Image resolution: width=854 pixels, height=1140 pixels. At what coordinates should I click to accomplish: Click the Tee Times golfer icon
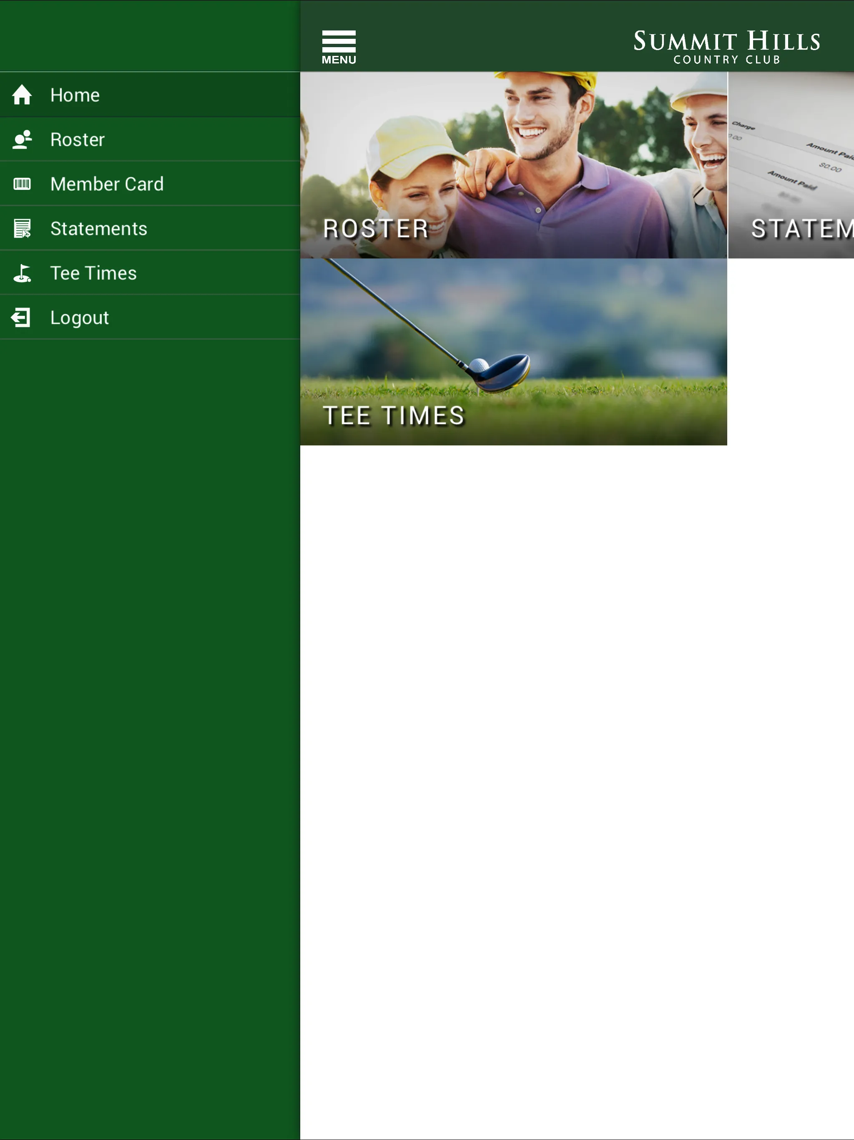pyautogui.click(x=23, y=273)
